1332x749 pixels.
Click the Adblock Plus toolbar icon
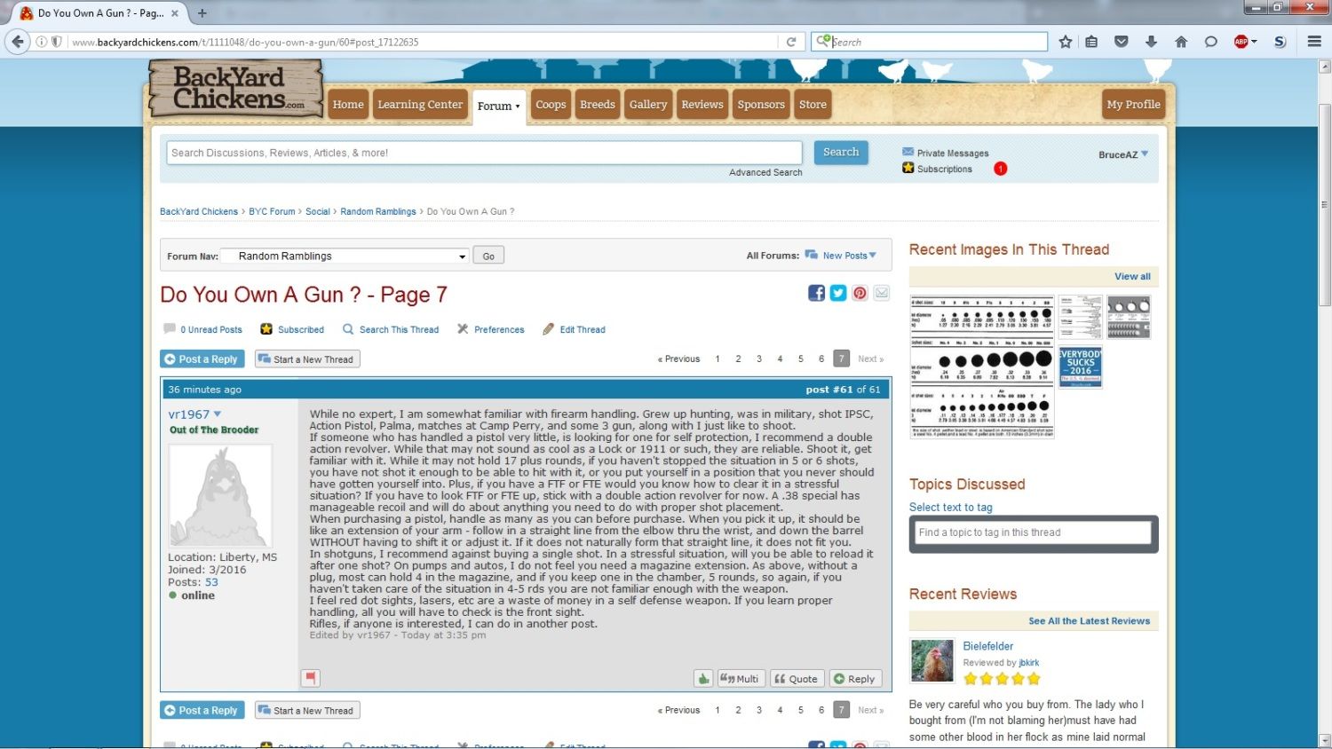click(x=1241, y=42)
